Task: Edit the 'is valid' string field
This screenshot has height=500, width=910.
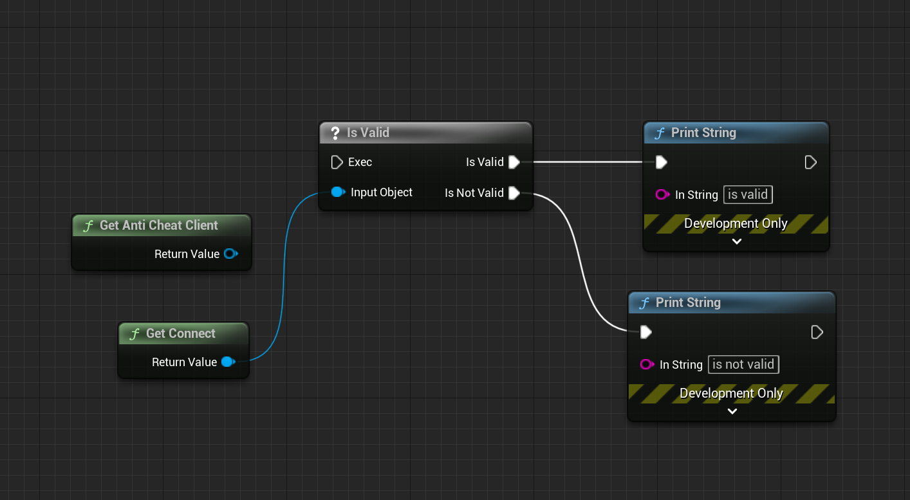Action: coord(748,194)
